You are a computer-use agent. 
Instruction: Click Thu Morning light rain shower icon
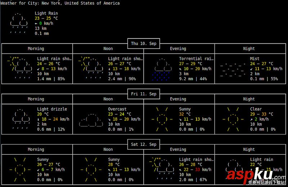pyautogui.click(x=20, y=69)
